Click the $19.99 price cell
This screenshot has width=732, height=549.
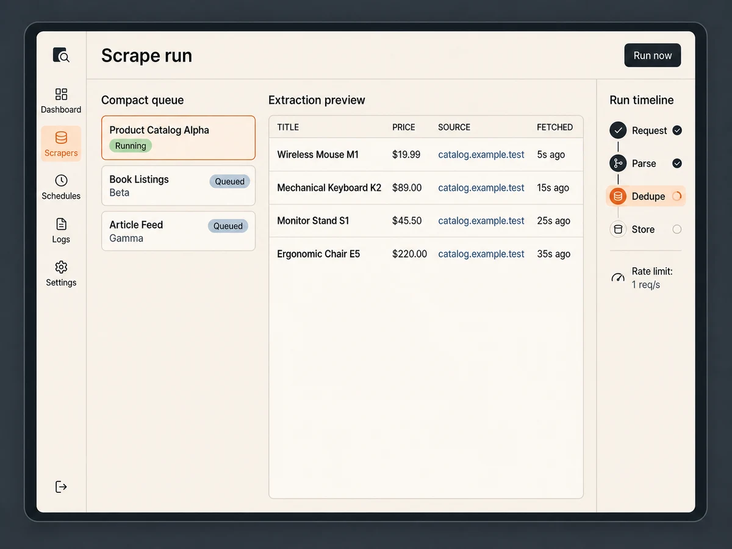pyautogui.click(x=406, y=155)
